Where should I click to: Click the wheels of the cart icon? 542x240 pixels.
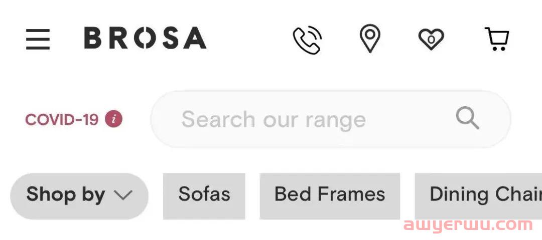click(x=499, y=49)
